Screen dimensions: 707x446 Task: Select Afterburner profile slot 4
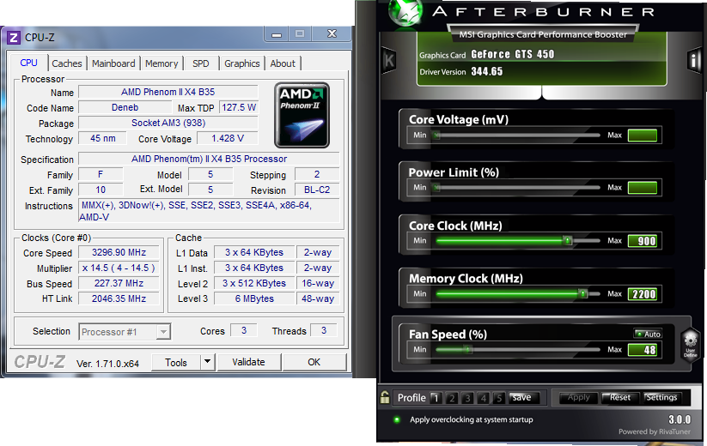point(484,398)
